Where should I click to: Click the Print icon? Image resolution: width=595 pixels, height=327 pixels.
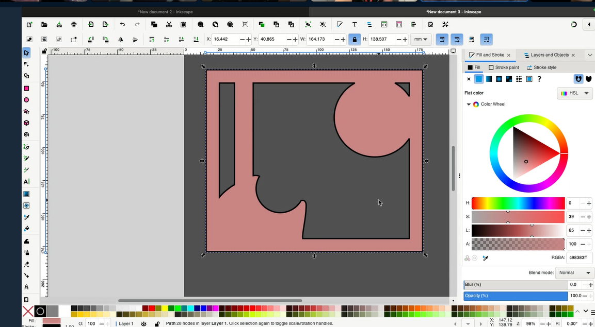click(x=74, y=25)
